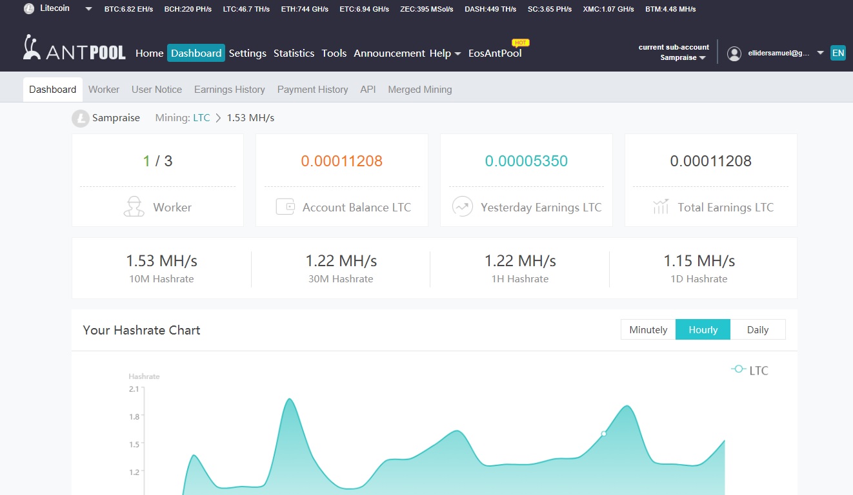Select the Dashboard sub-tab
The width and height of the screenshot is (853, 495).
(x=53, y=90)
